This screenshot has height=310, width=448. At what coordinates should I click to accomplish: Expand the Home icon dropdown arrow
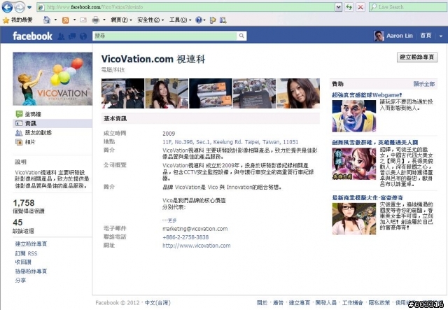point(55,20)
